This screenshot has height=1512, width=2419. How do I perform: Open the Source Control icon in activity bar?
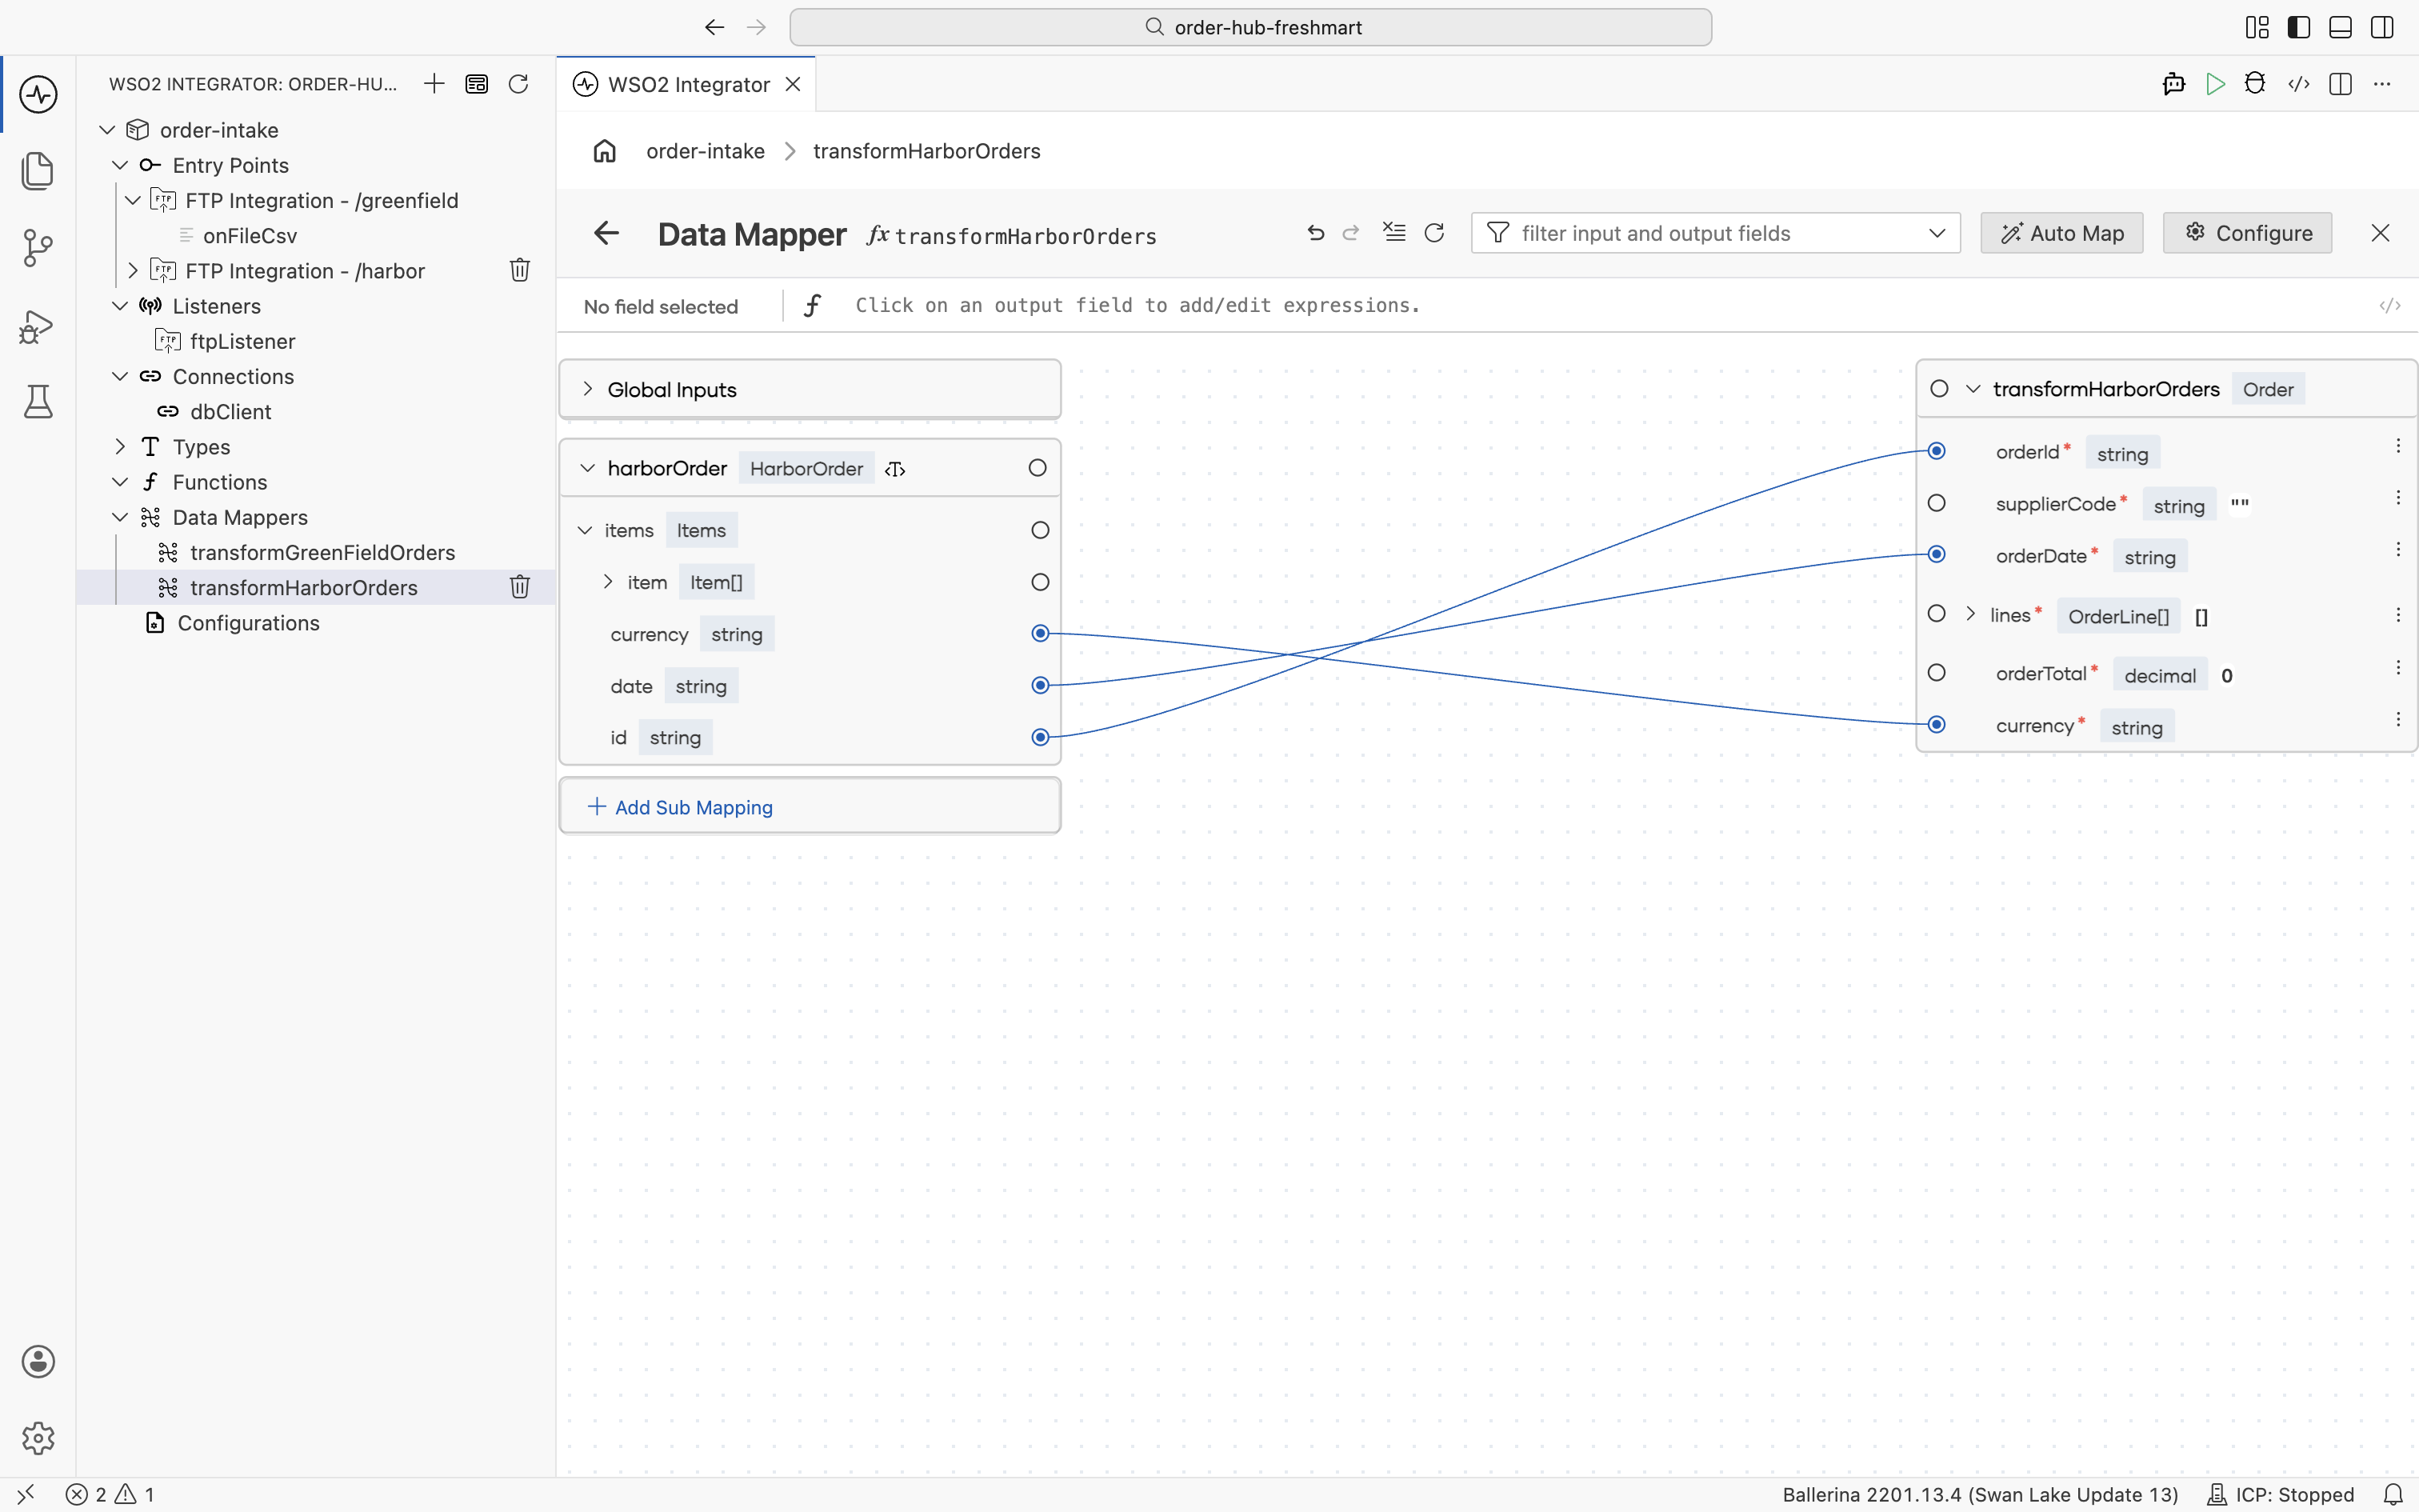pyautogui.click(x=38, y=248)
